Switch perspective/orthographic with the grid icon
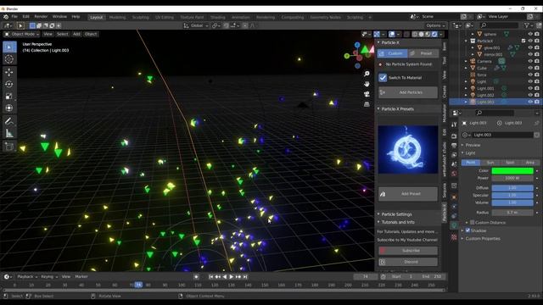The image size is (543, 305). click(x=367, y=104)
